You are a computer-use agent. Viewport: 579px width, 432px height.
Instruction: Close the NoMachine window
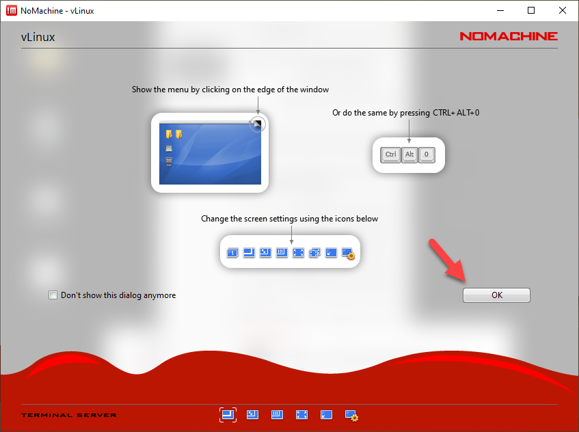[x=563, y=10]
